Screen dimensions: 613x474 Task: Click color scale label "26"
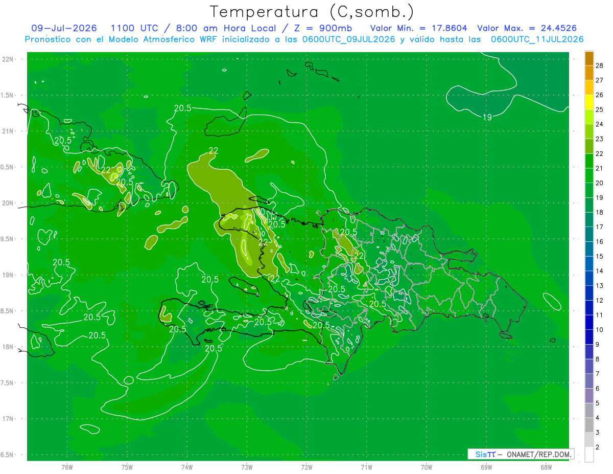599,95
